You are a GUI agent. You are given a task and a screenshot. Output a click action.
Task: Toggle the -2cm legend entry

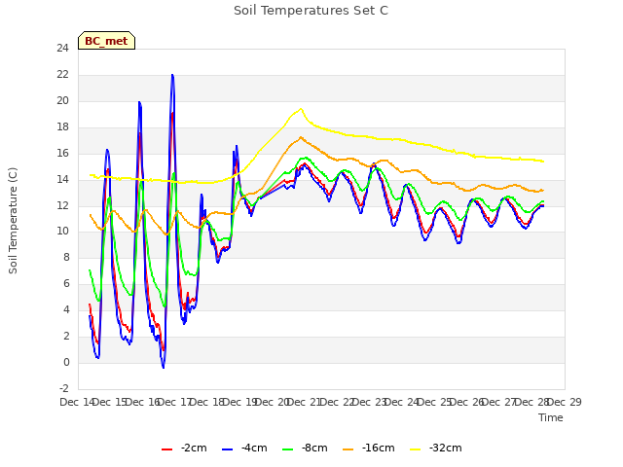[184, 449]
